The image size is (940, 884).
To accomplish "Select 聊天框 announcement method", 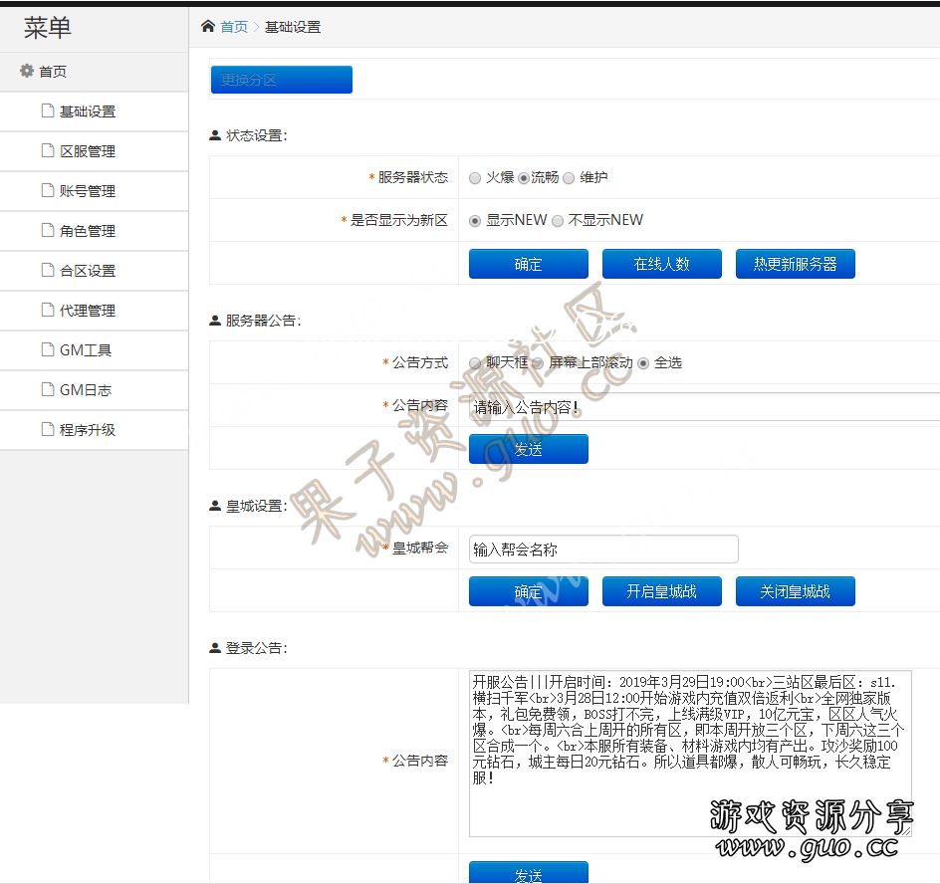I will pyautogui.click(x=475, y=363).
